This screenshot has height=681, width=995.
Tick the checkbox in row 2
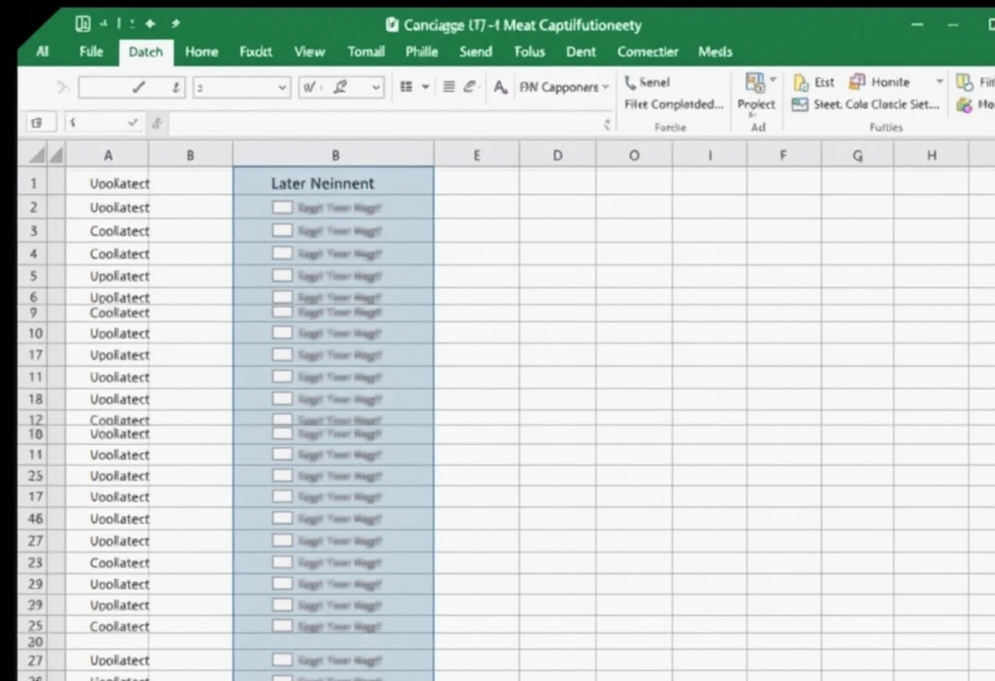(x=282, y=208)
